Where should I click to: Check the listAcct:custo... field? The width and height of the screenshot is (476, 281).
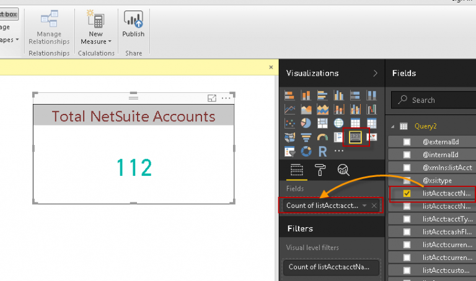coord(407,270)
